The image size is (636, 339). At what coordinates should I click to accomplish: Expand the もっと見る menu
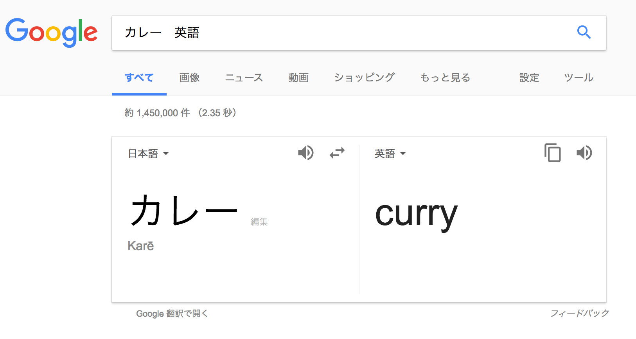(445, 78)
